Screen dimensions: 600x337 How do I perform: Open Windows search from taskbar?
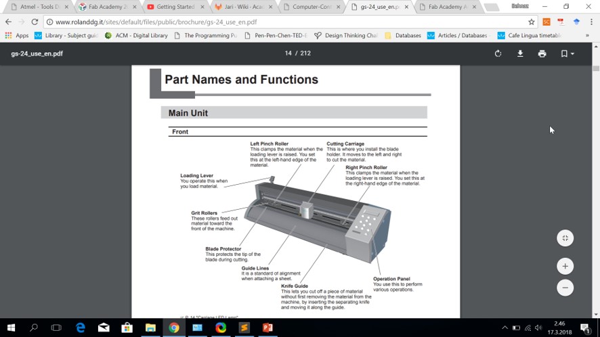pyautogui.click(x=34, y=328)
